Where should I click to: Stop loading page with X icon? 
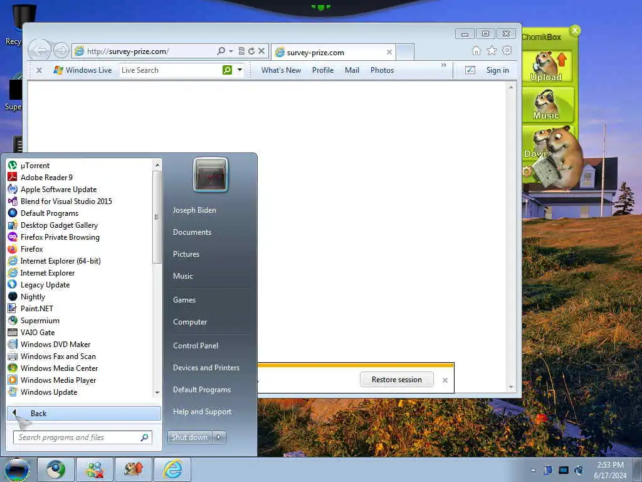(261, 51)
